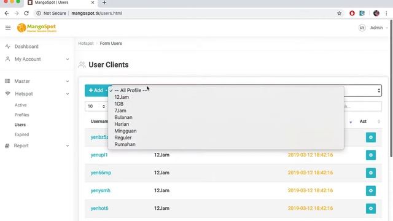Select Bulanan profile option
Viewport: 393px width, 221px height.
coord(226,117)
